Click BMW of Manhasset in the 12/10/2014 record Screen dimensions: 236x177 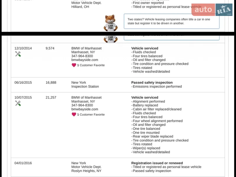[86, 48]
